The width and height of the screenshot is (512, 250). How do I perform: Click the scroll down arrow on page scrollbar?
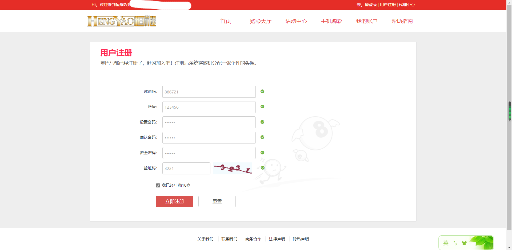click(x=509, y=247)
